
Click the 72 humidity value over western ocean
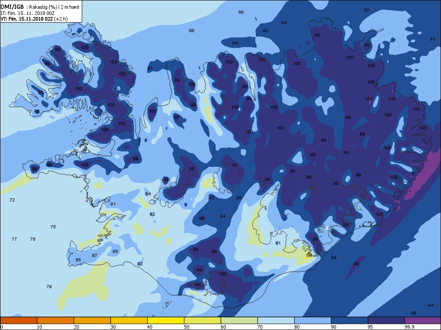pos(12,200)
